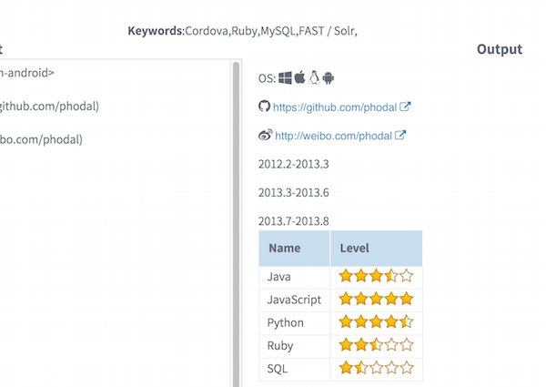
Task: Click external-link icon after Weibo URL
Action: [400, 136]
